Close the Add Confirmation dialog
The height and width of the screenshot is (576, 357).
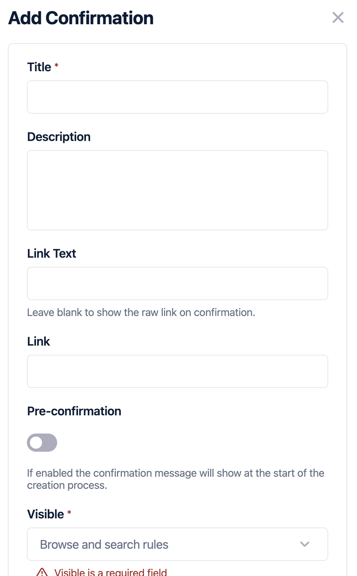338,17
